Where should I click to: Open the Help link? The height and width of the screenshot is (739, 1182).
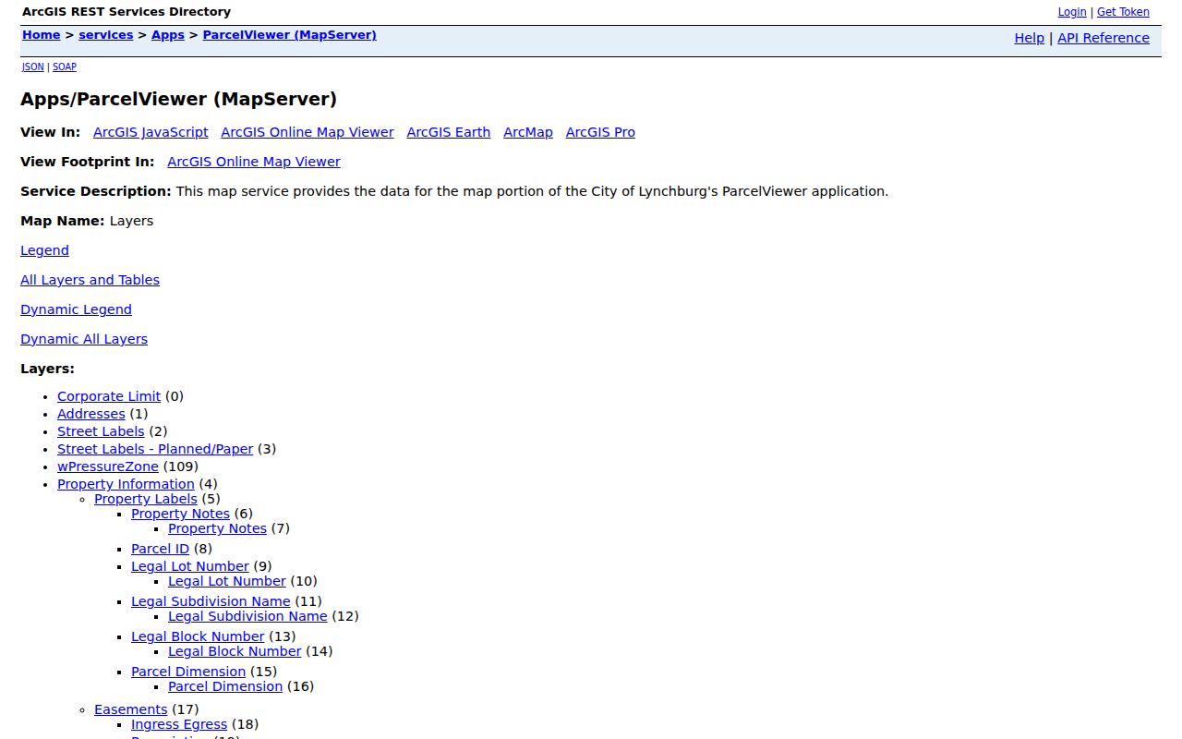click(1030, 38)
